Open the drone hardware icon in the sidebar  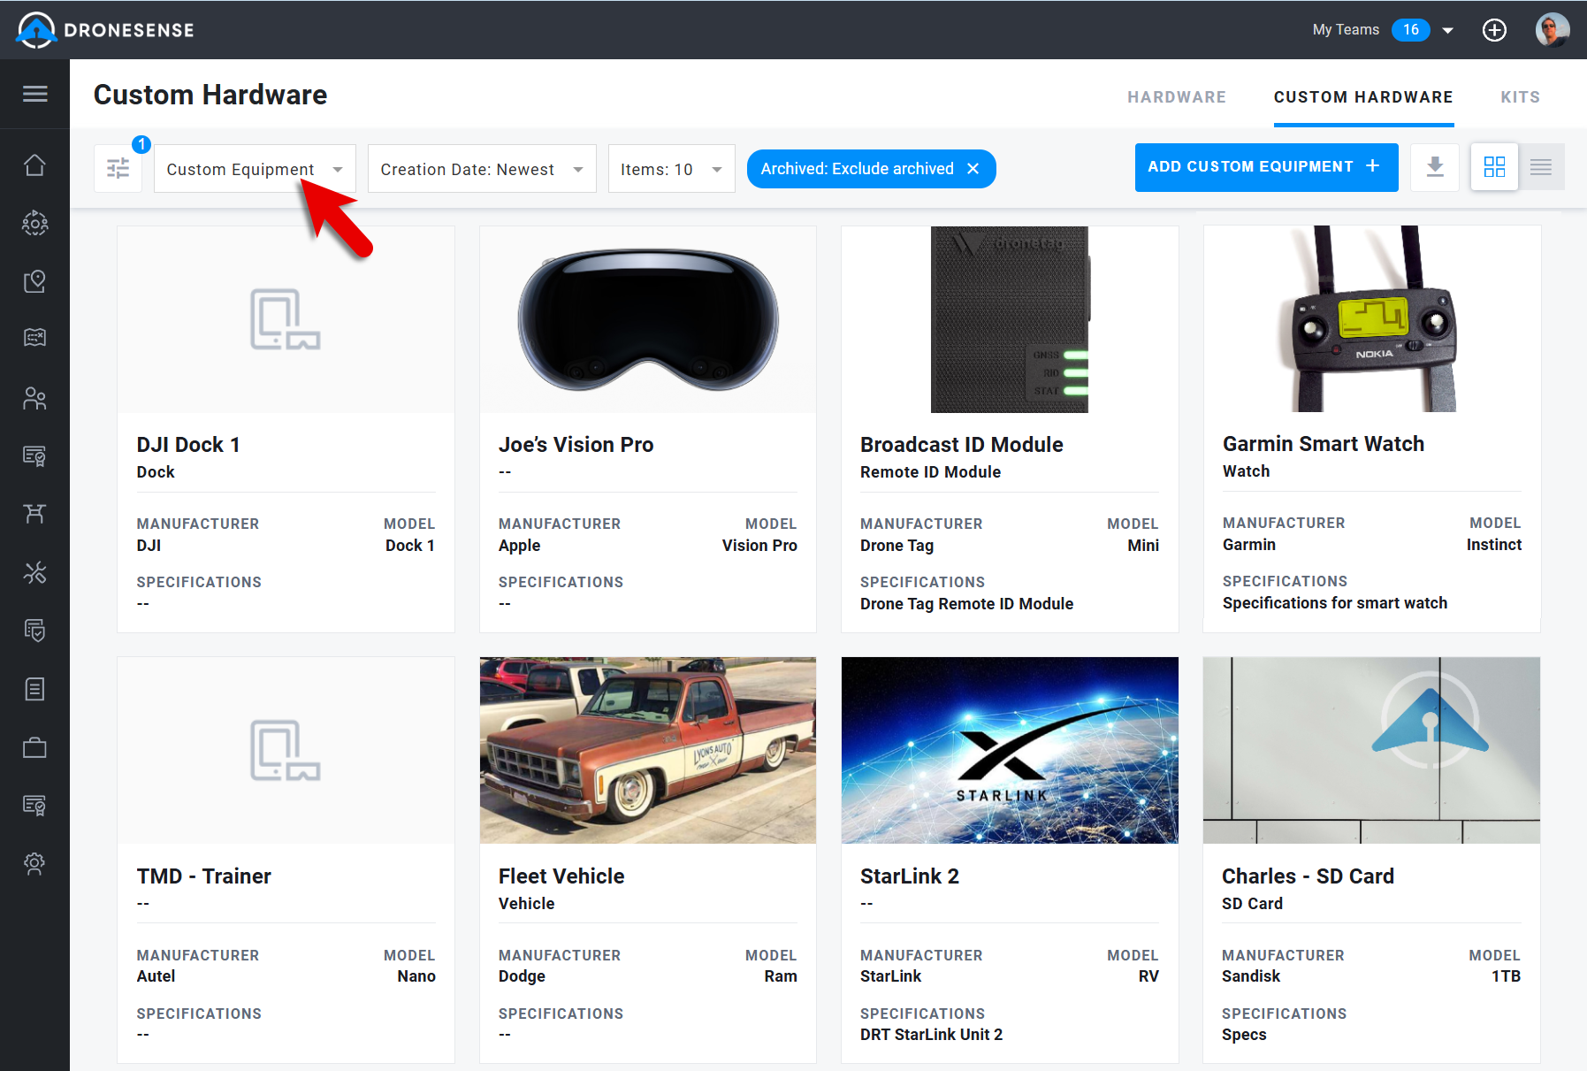[x=34, y=514]
